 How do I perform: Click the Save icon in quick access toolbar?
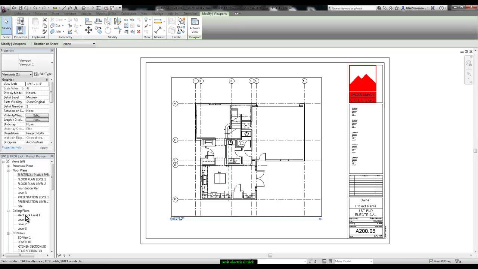click(x=21, y=8)
